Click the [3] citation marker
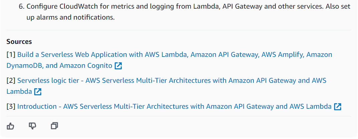 11,106
